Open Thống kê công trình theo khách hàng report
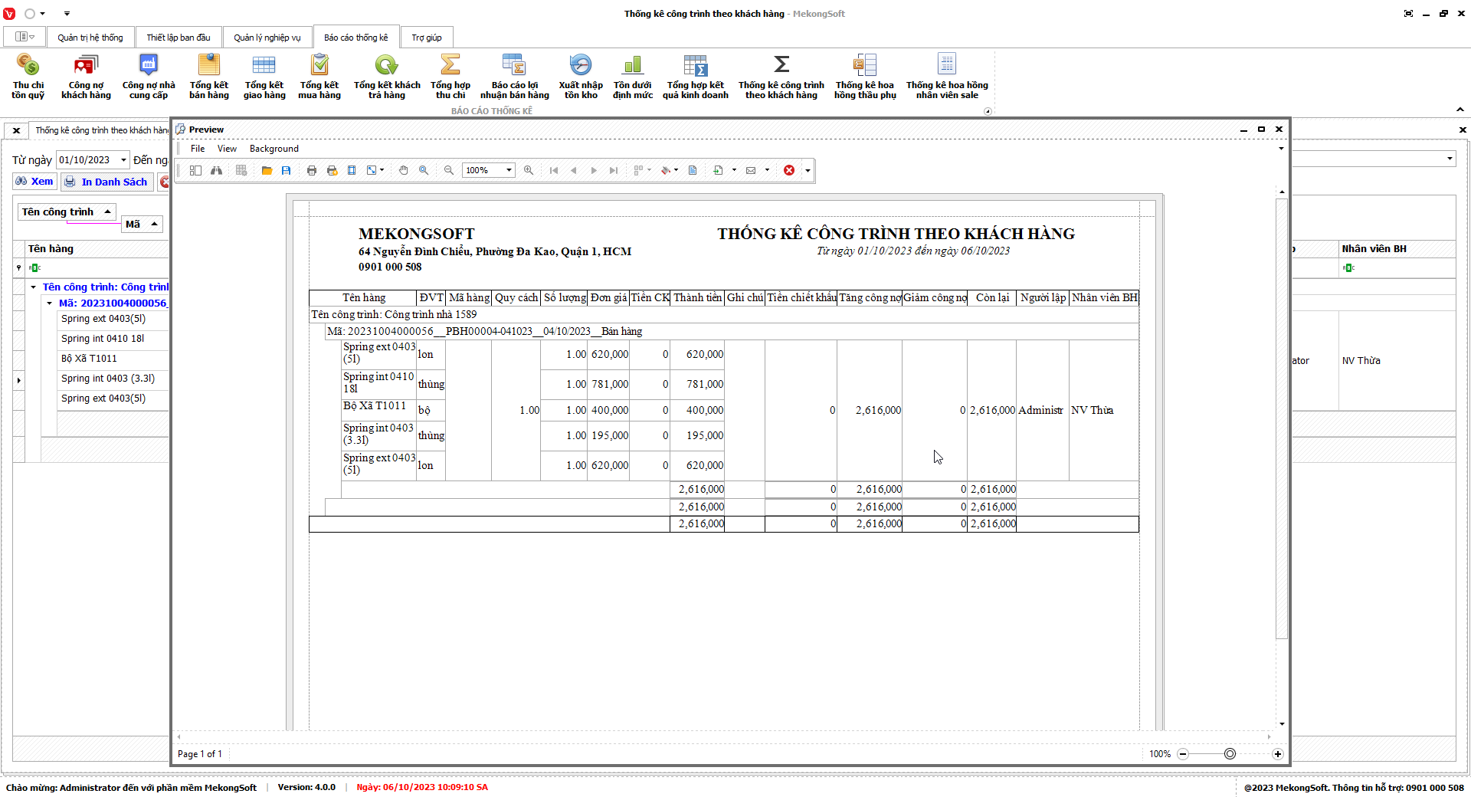 781,77
